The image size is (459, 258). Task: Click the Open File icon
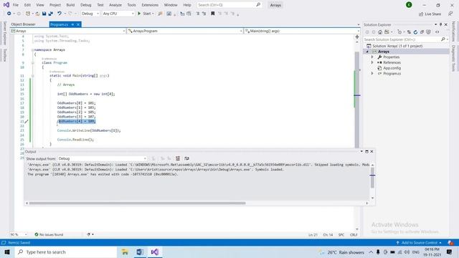(37, 14)
